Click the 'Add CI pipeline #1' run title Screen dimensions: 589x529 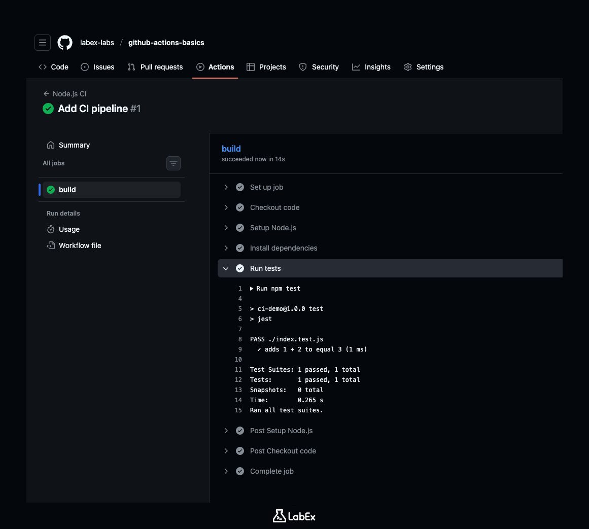[x=99, y=109]
